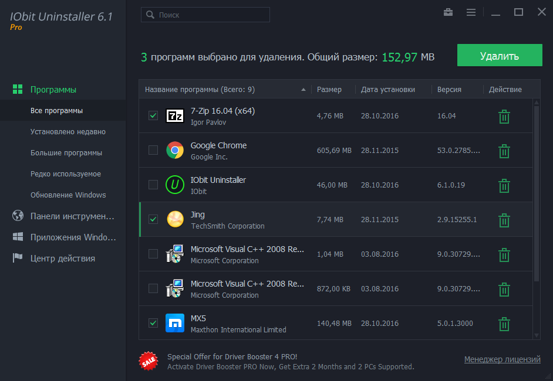Click the Google Chrome logo icon
Screen dimensions: 553x381
pos(175,150)
